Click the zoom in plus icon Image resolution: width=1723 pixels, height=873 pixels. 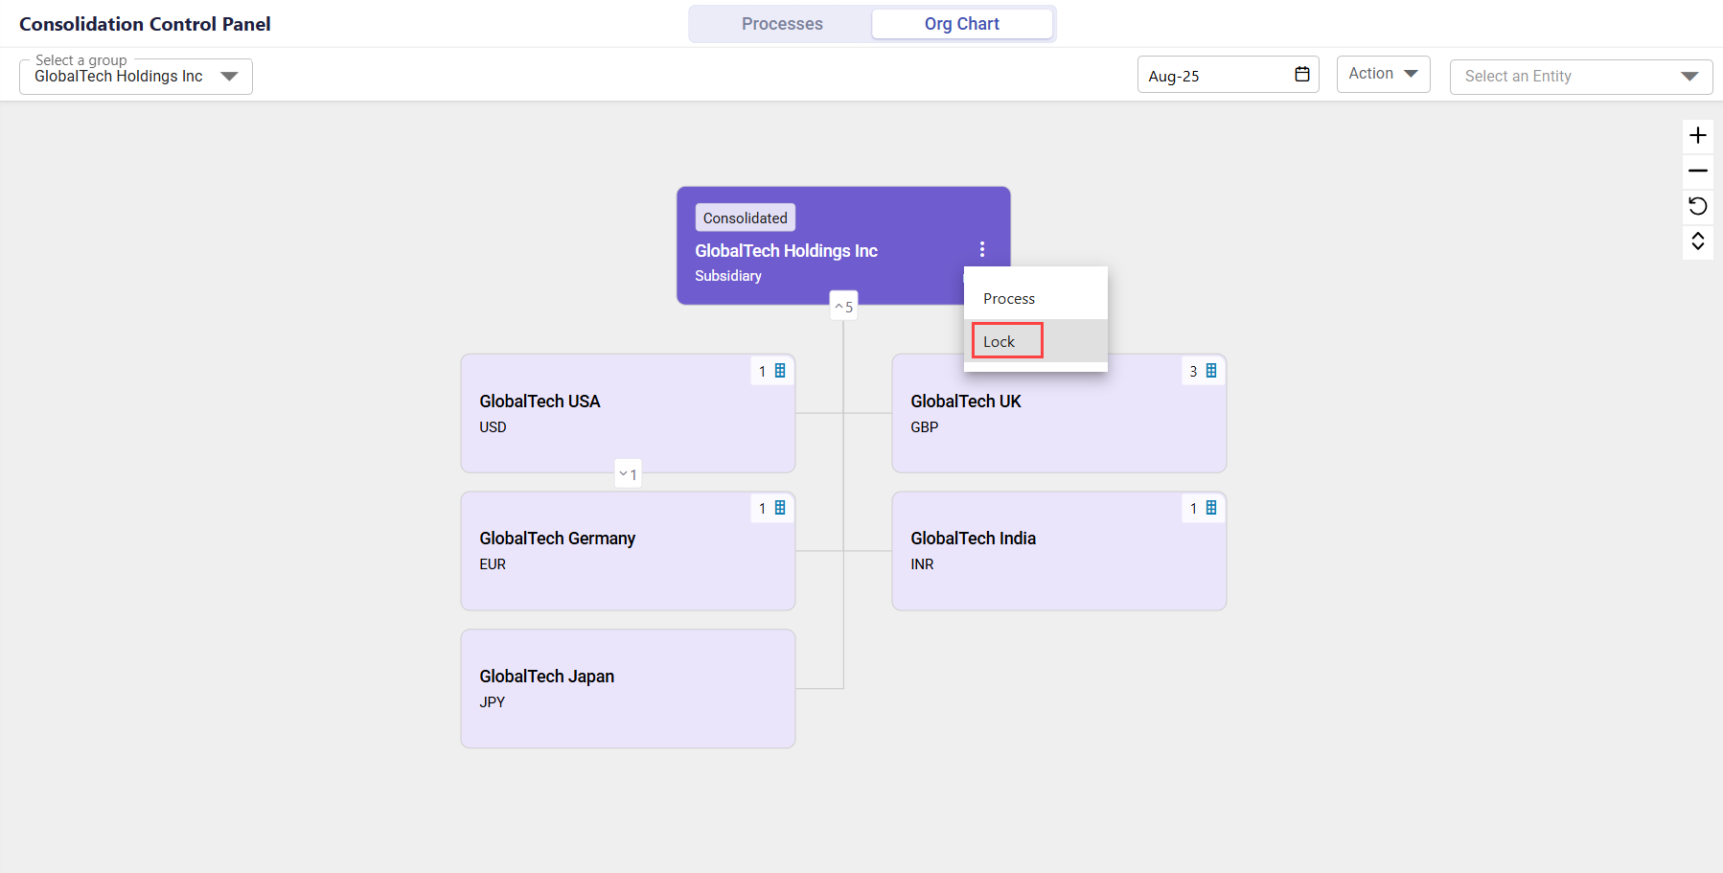point(1697,135)
